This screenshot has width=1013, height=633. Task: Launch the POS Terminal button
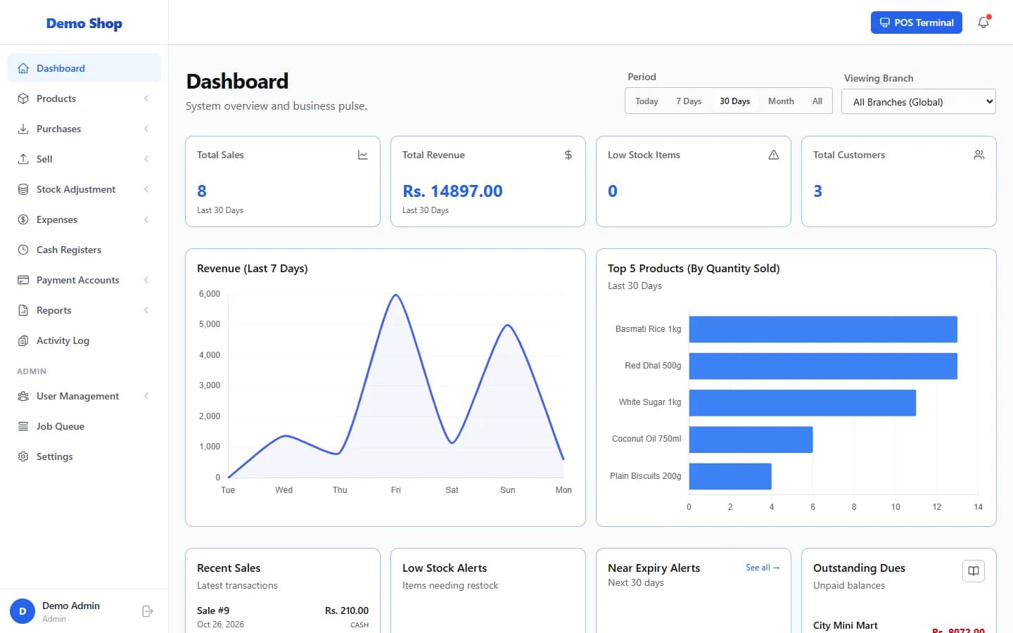[916, 23]
